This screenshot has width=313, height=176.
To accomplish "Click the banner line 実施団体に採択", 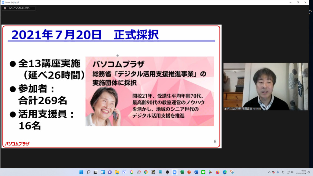I will point(115,82).
